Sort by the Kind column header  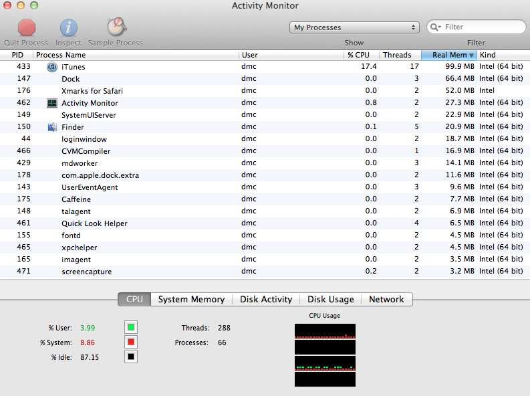coord(503,55)
